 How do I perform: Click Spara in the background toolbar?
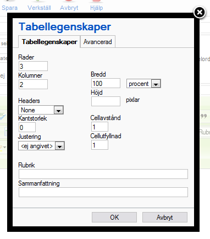(x=9, y=8)
